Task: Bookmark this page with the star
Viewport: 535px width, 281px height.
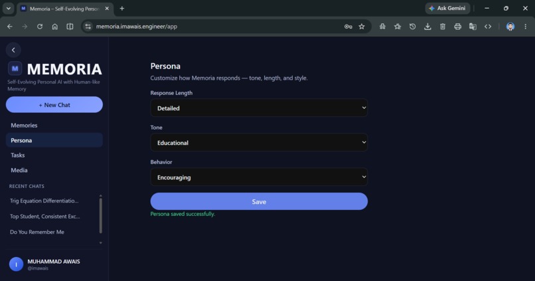Action: pyautogui.click(x=362, y=27)
